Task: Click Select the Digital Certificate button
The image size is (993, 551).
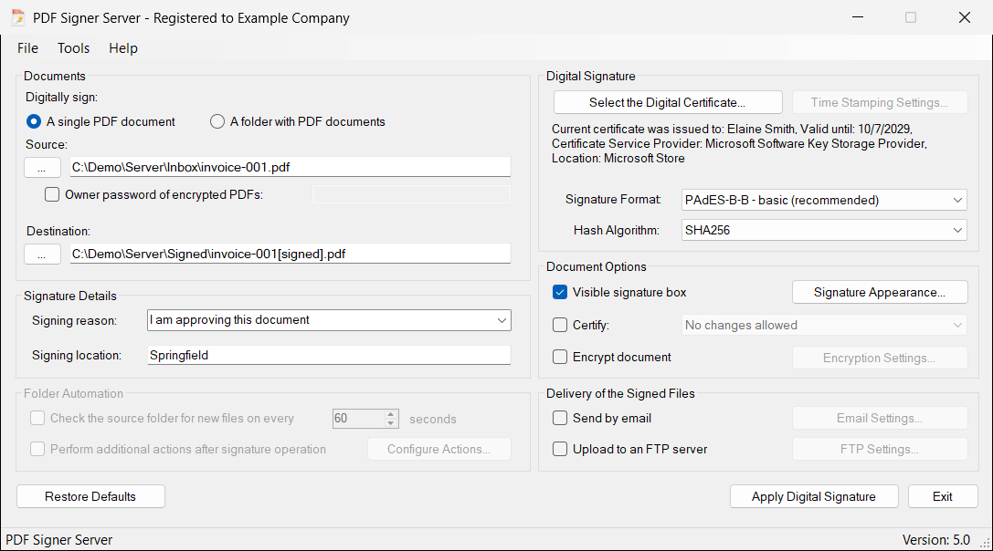Action: click(x=668, y=102)
